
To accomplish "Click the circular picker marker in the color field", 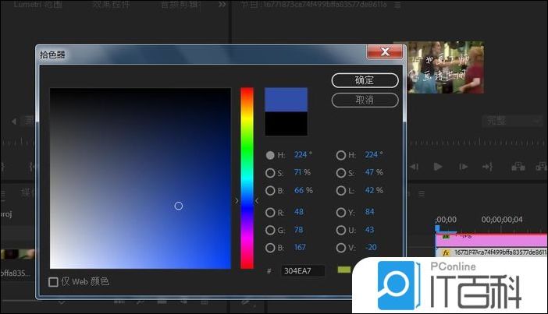I will pyautogui.click(x=179, y=206).
